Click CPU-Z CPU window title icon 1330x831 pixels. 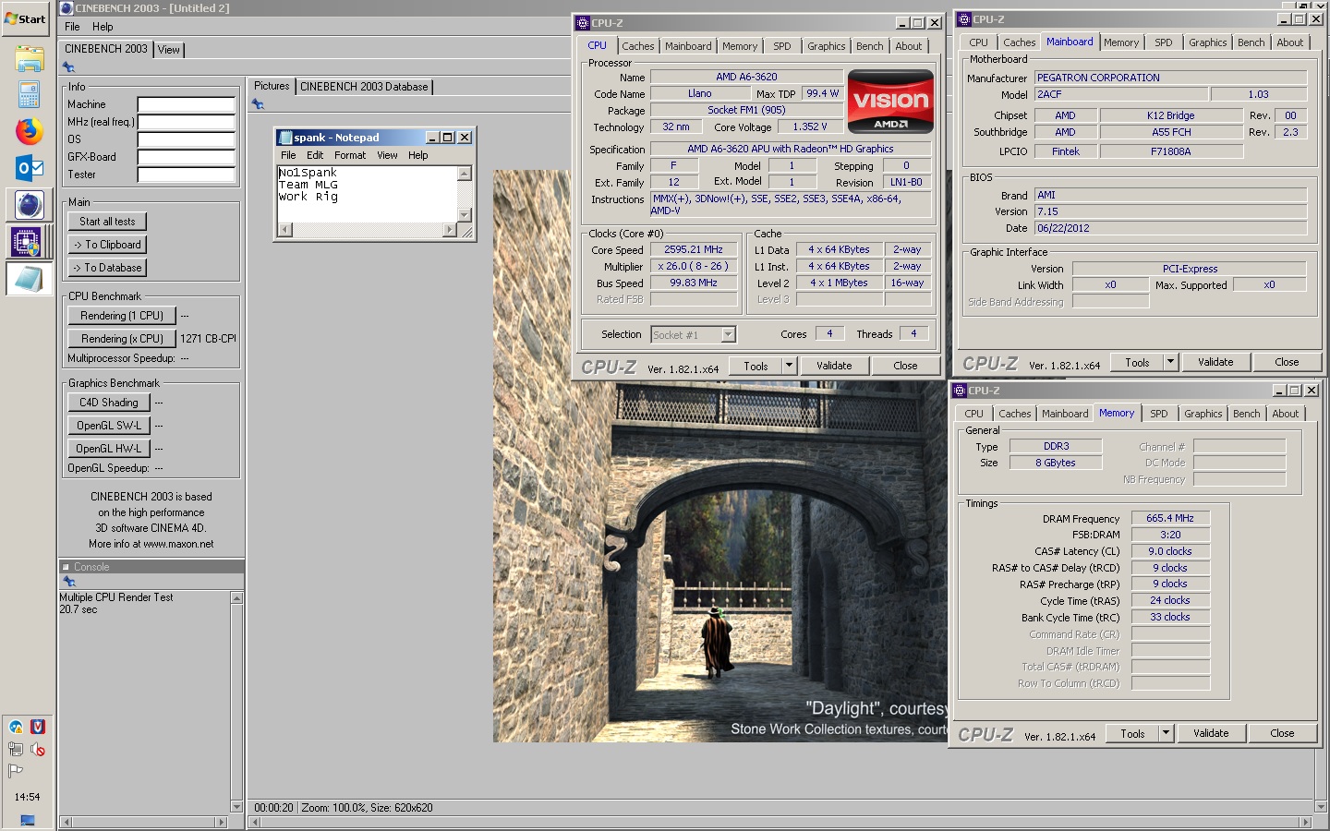(583, 23)
